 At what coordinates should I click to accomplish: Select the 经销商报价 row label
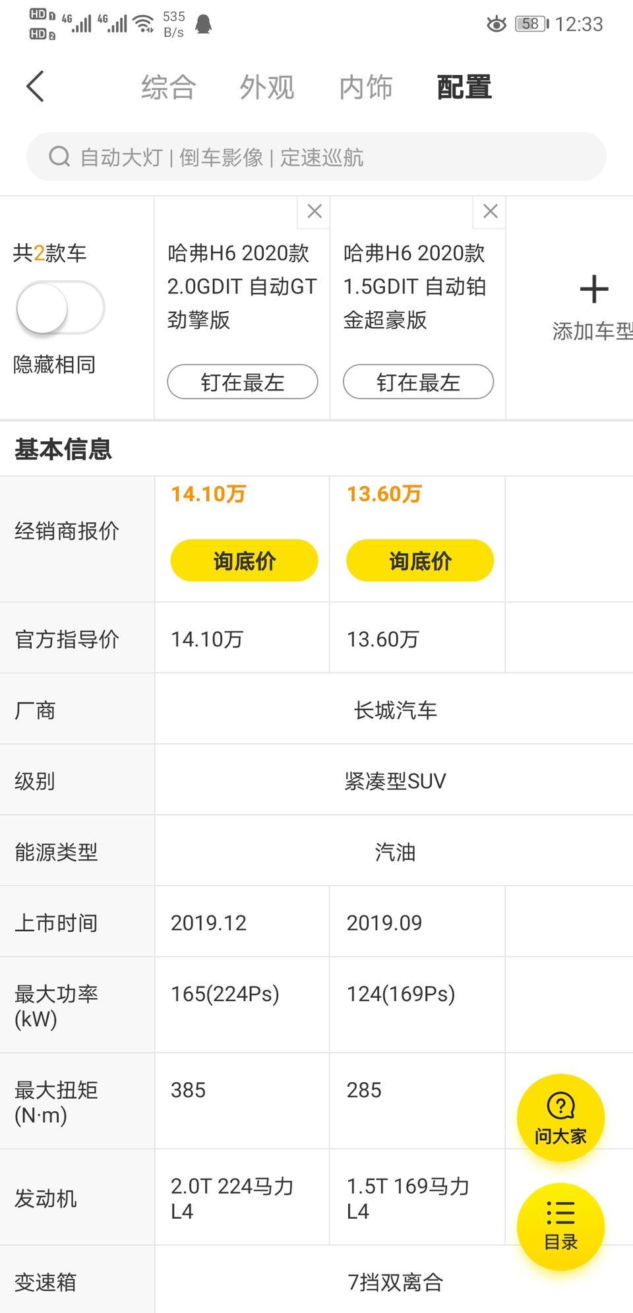tap(67, 531)
